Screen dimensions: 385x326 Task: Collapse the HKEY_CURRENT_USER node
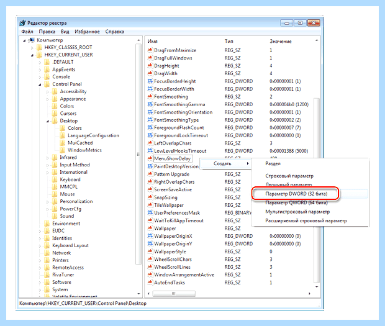(32, 55)
